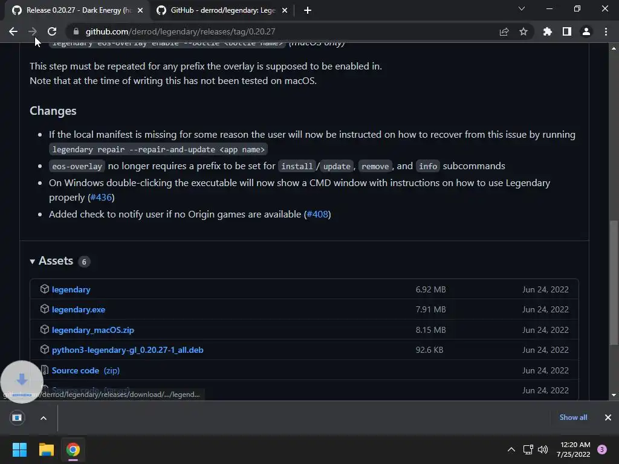Screen dimensions: 619x464
Task: Close the downloads bar
Action: point(608,417)
